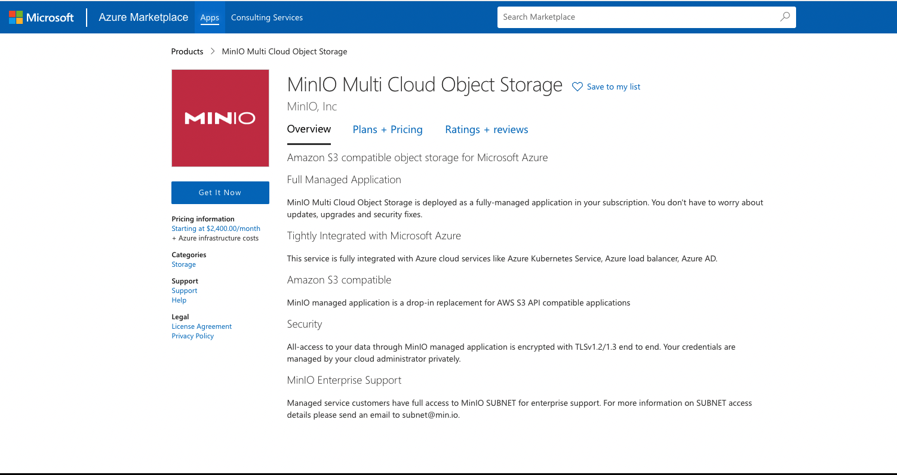Click the breadcrumb chevron separator

[213, 51]
